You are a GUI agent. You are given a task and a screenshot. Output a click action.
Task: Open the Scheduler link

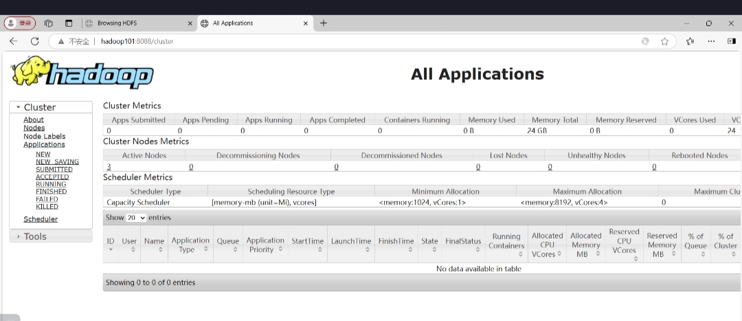click(41, 219)
